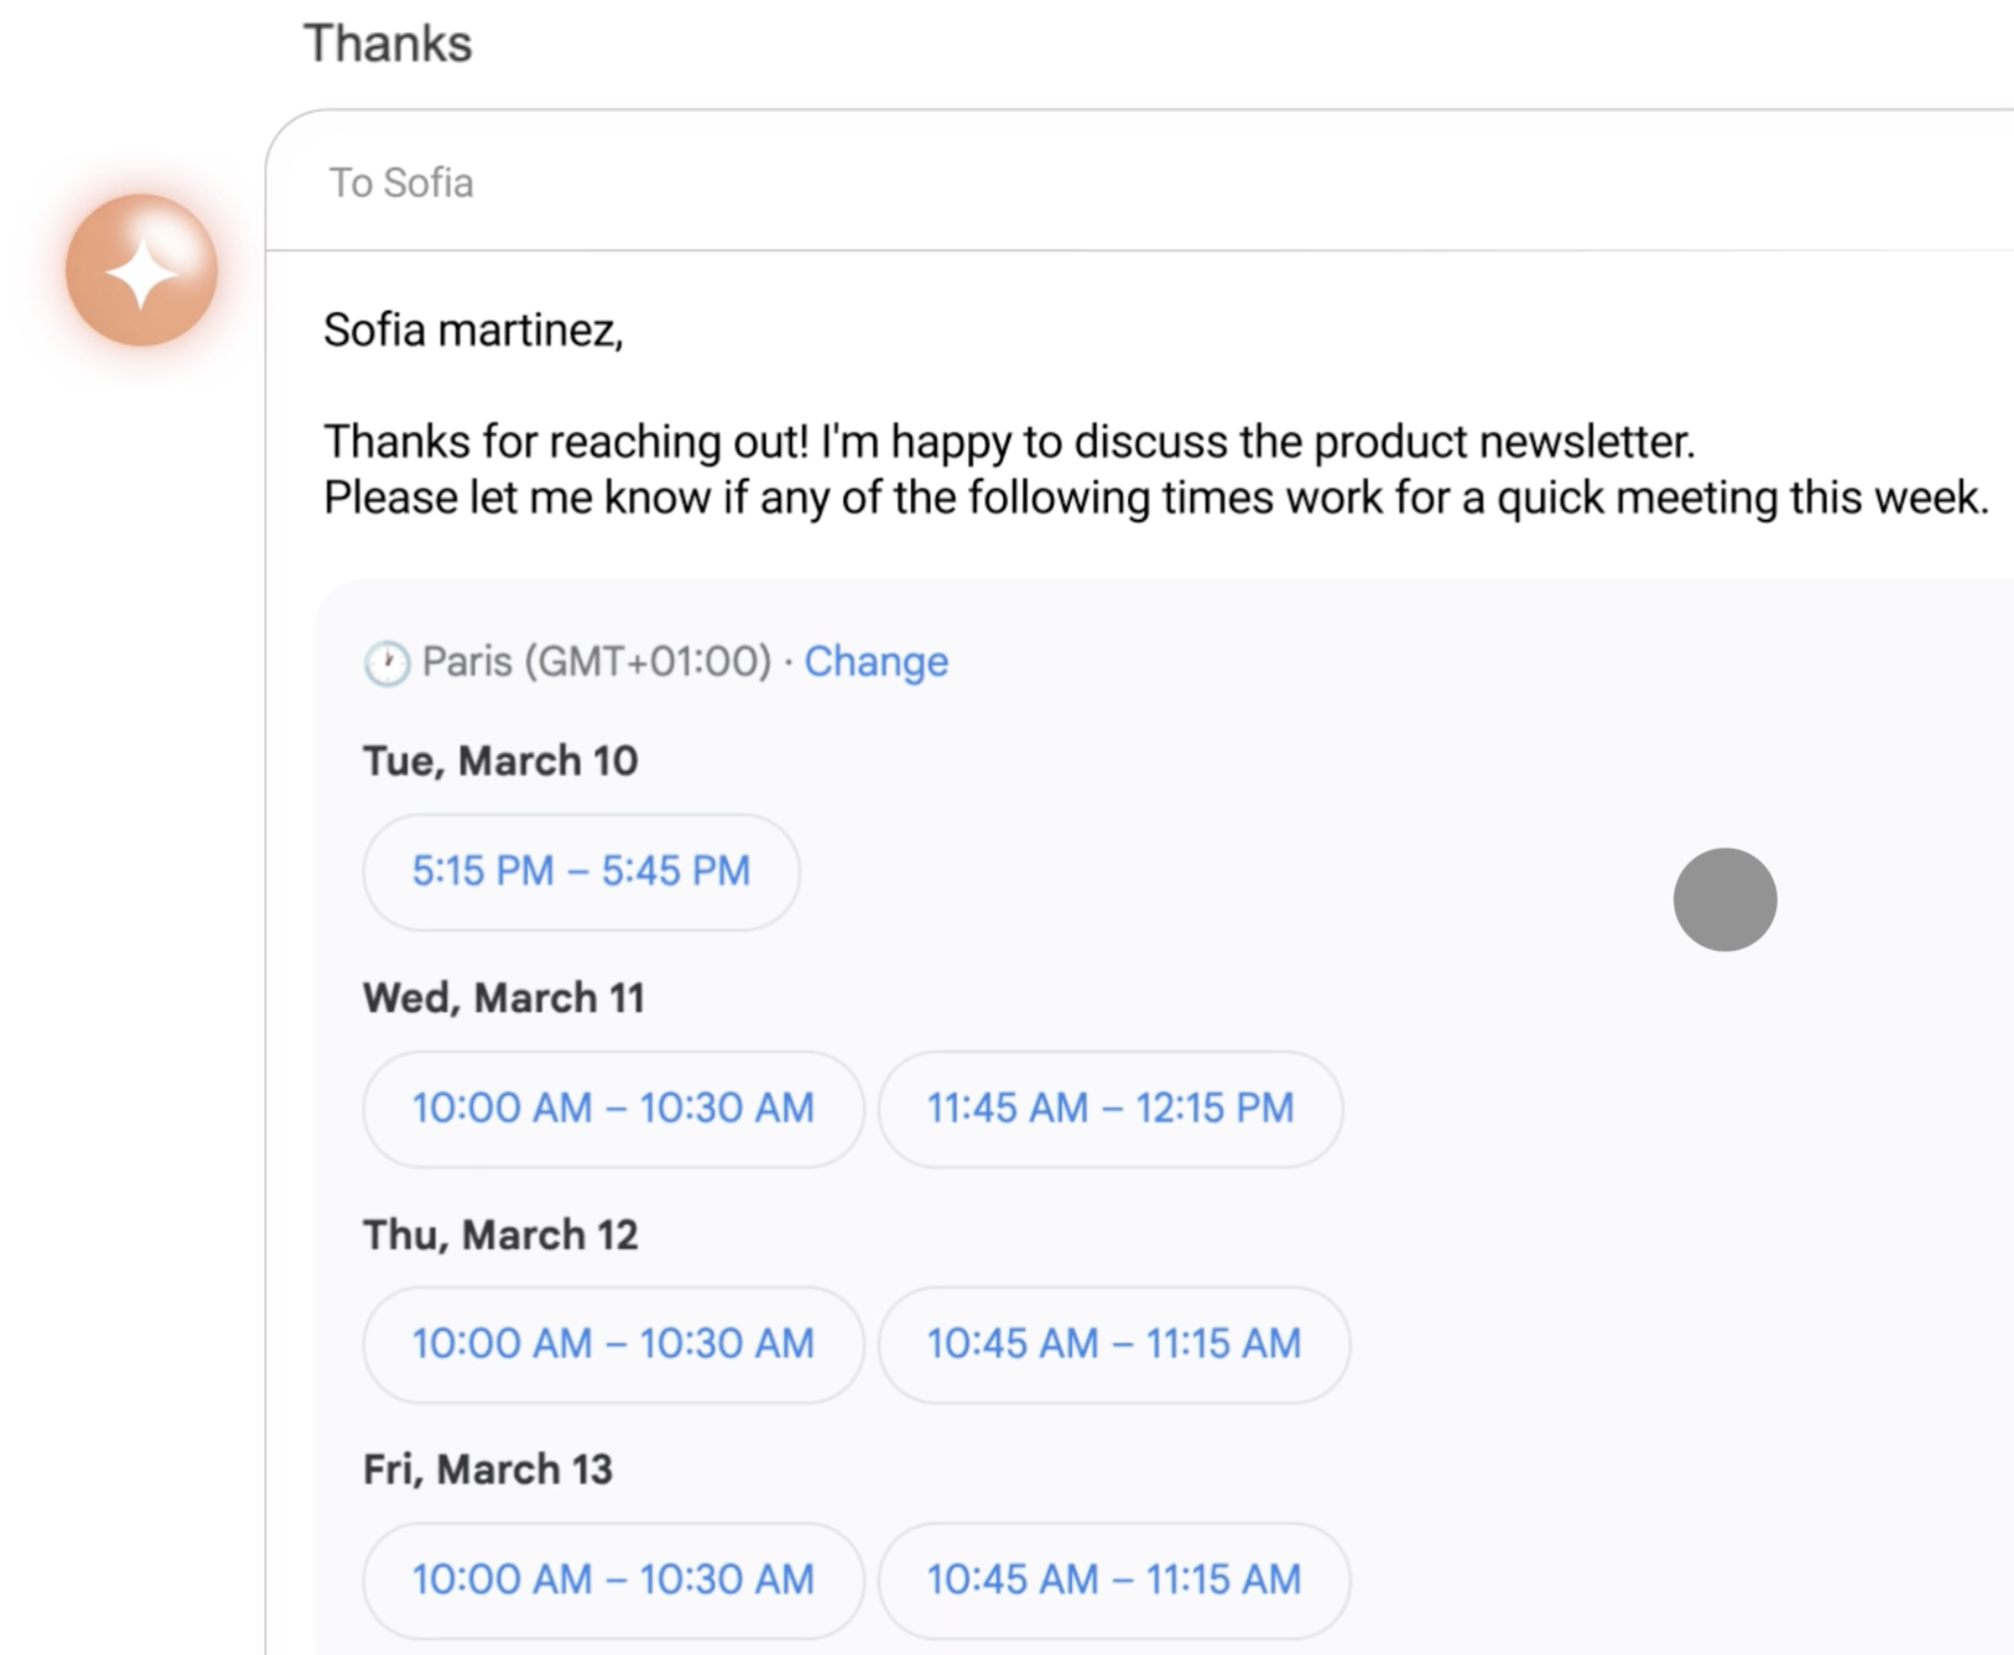Click the Wed, March 11 heading
This screenshot has width=2014, height=1655.
[503, 998]
